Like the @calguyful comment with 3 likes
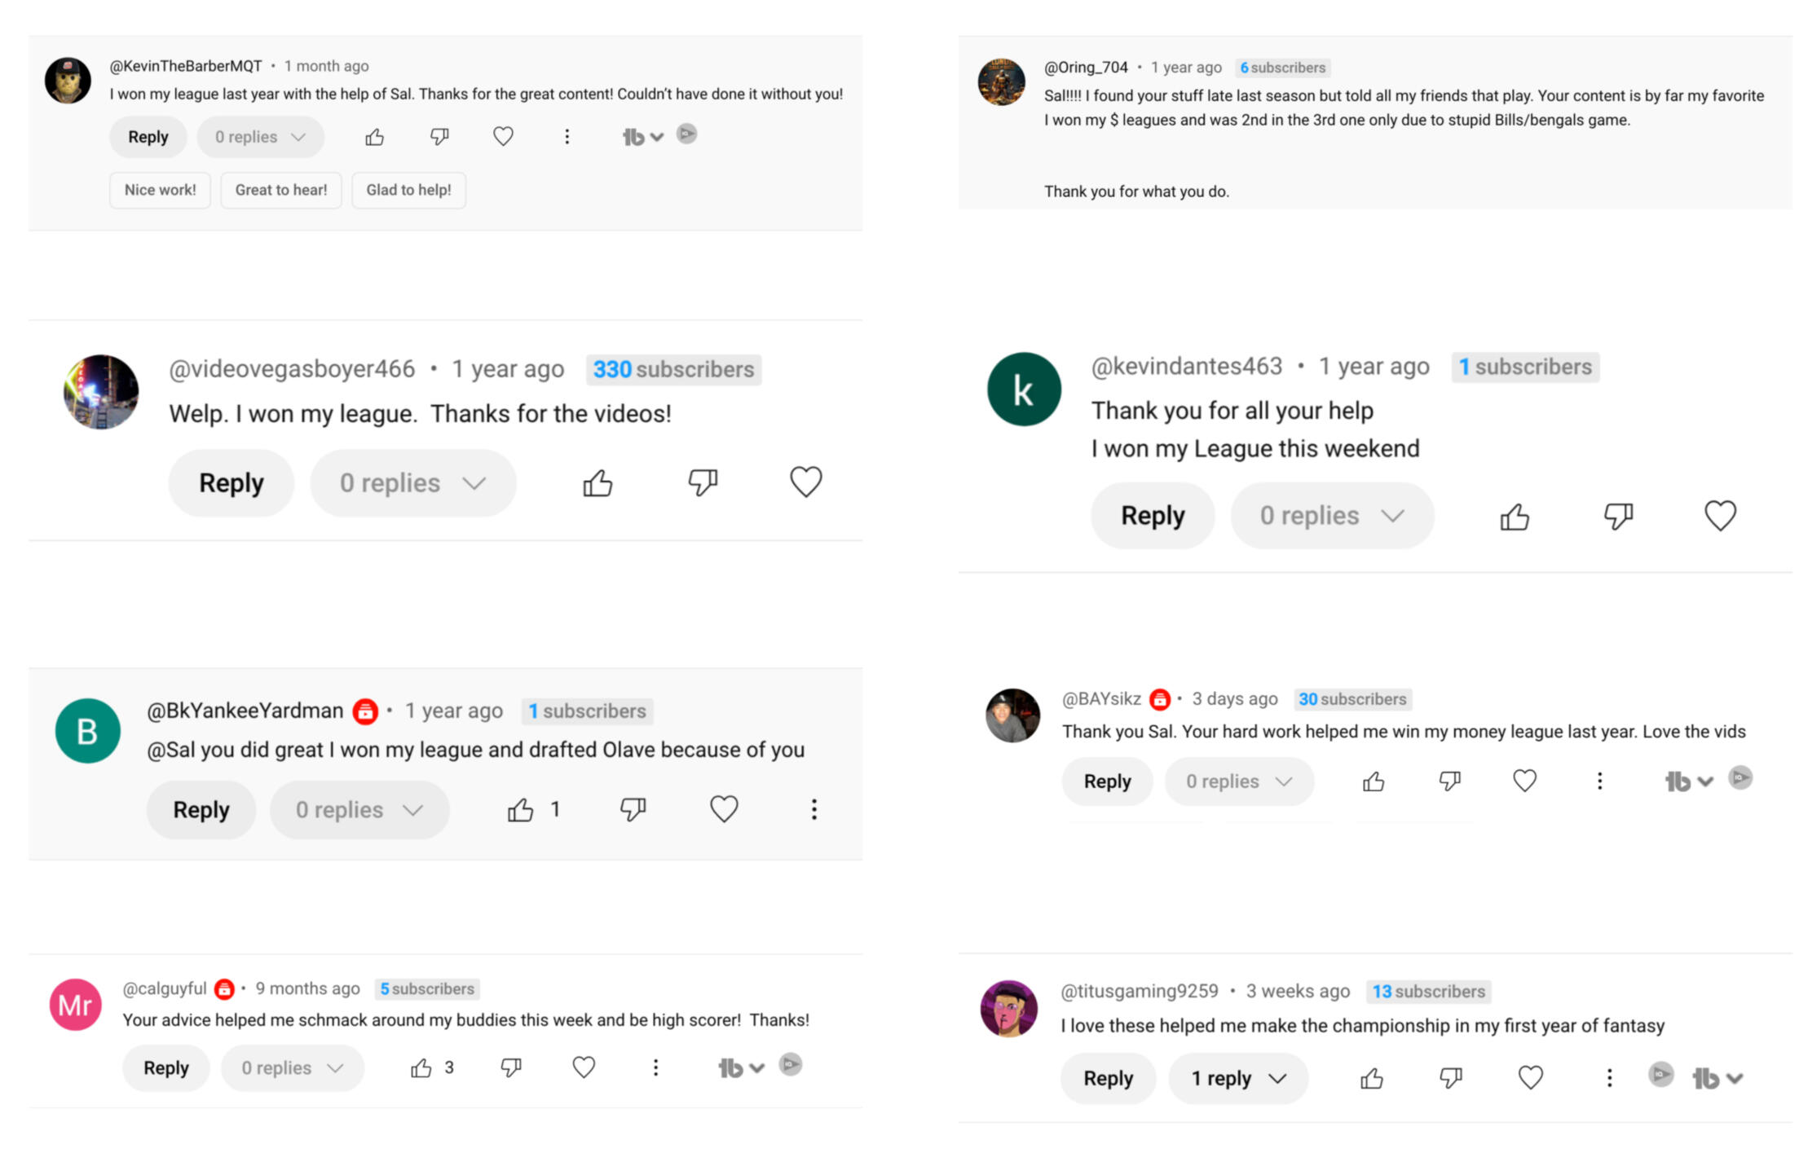This screenshot has width=1799, height=1162. click(x=421, y=1068)
